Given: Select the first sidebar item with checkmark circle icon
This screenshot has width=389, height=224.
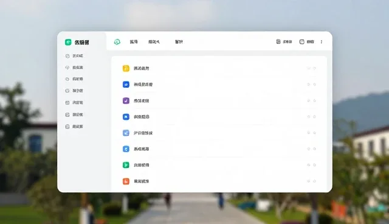Looking at the screenshot, I should tap(74, 56).
